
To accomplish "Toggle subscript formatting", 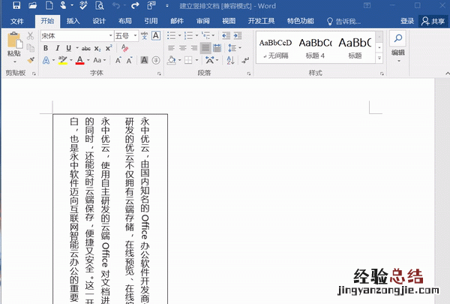I will pos(97,49).
